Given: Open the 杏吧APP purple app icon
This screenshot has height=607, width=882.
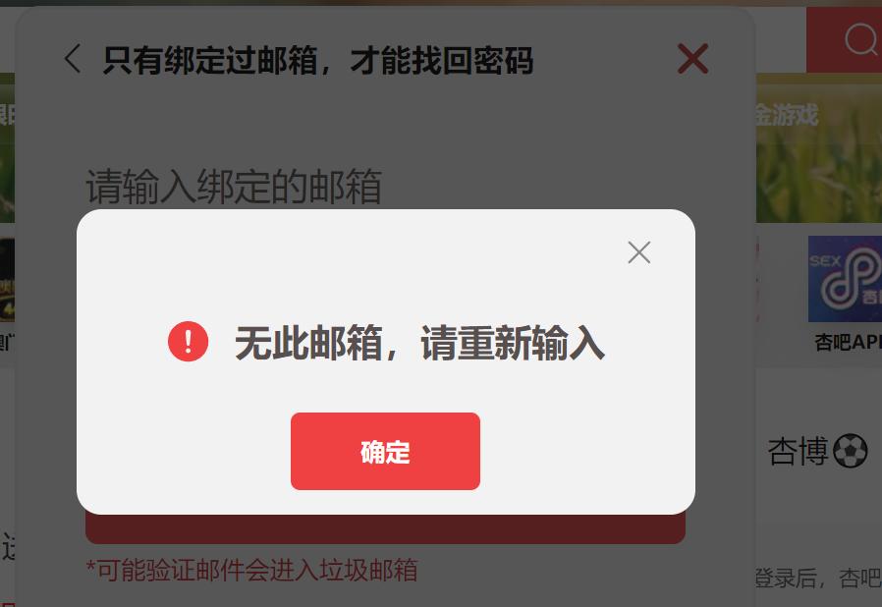Looking at the screenshot, I should pos(845,279).
